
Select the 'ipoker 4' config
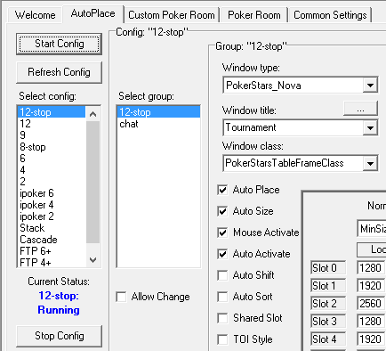(x=52, y=205)
